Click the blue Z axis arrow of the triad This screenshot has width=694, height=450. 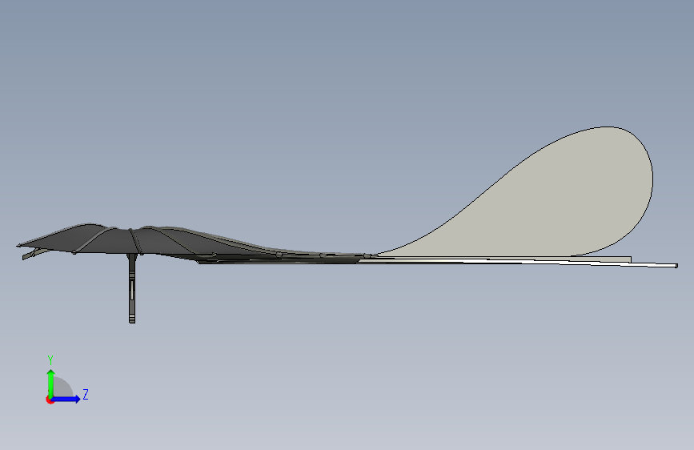pos(66,399)
